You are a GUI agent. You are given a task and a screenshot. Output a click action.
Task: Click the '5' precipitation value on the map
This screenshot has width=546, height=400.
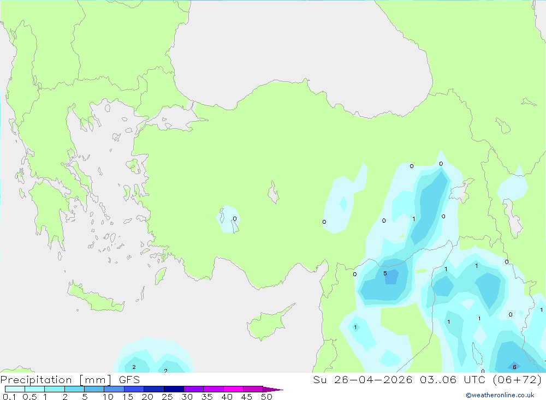point(385,273)
